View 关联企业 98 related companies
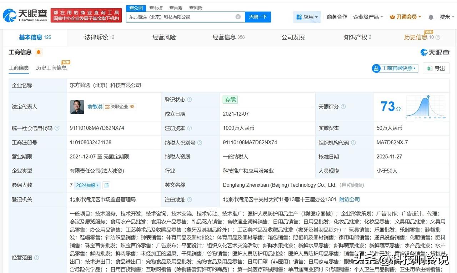This screenshot has width=457, height=273. pos(120,107)
